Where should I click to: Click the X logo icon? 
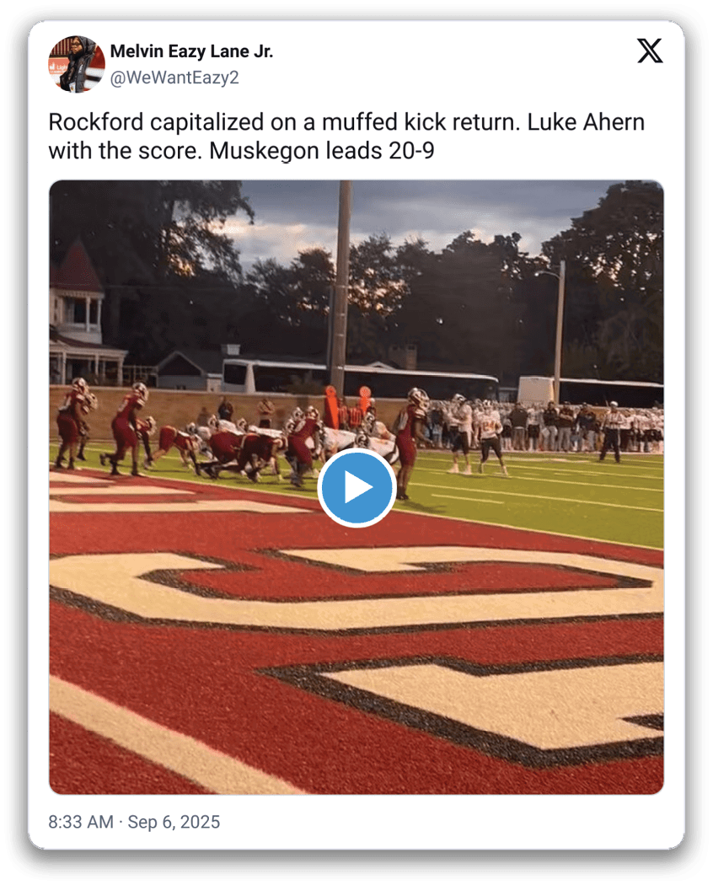tap(650, 51)
